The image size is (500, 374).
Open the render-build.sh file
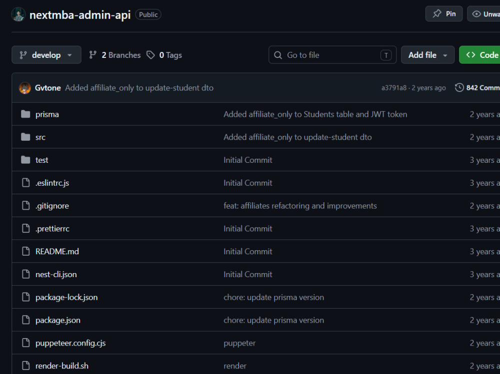(62, 366)
